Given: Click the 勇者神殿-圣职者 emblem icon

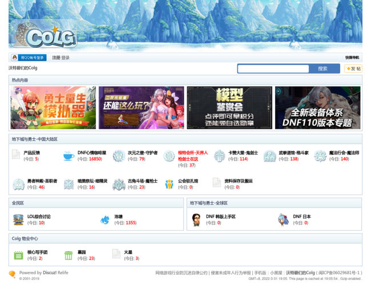Looking at the screenshot, I should (18, 184).
